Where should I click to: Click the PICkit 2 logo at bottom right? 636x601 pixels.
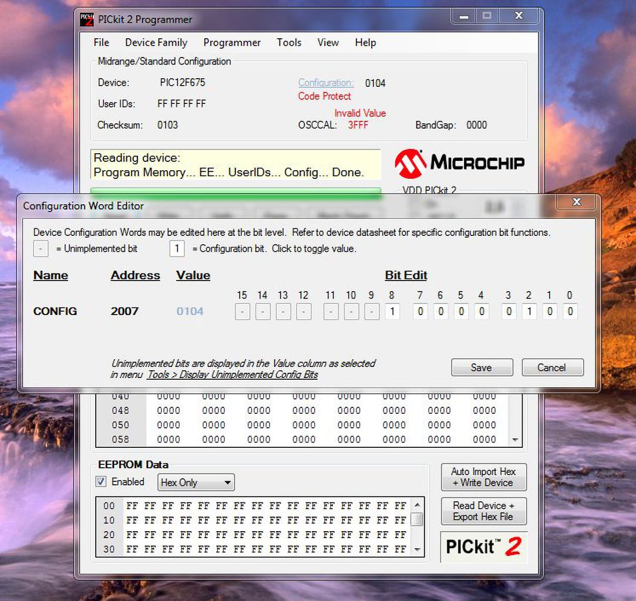(484, 546)
